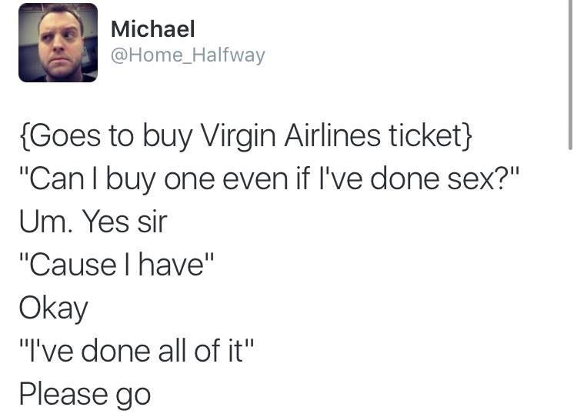Open Michael's profile picture thumbnail
577x417 pixels.
tap(58, 42)
